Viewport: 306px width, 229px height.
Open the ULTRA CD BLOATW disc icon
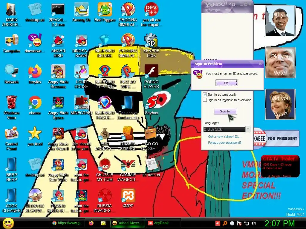coord(35,200)
